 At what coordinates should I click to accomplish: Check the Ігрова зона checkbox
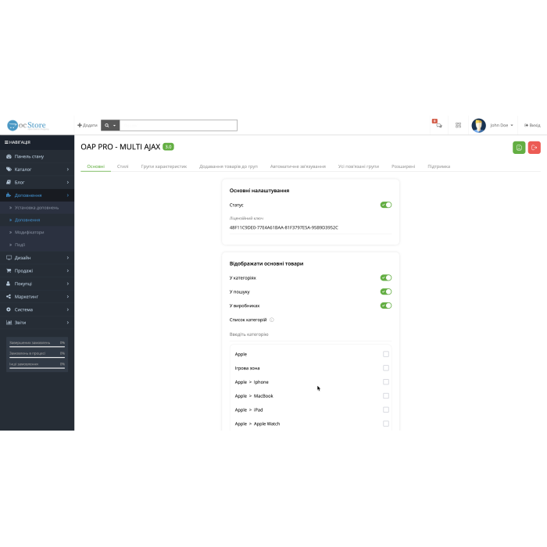click(x=386, y=368)
